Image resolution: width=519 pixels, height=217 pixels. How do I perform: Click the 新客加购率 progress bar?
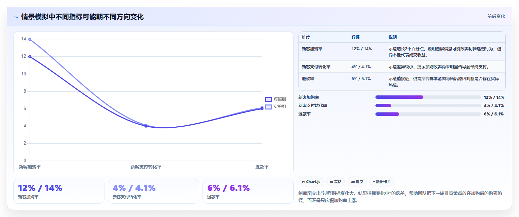tap(428, 97)
